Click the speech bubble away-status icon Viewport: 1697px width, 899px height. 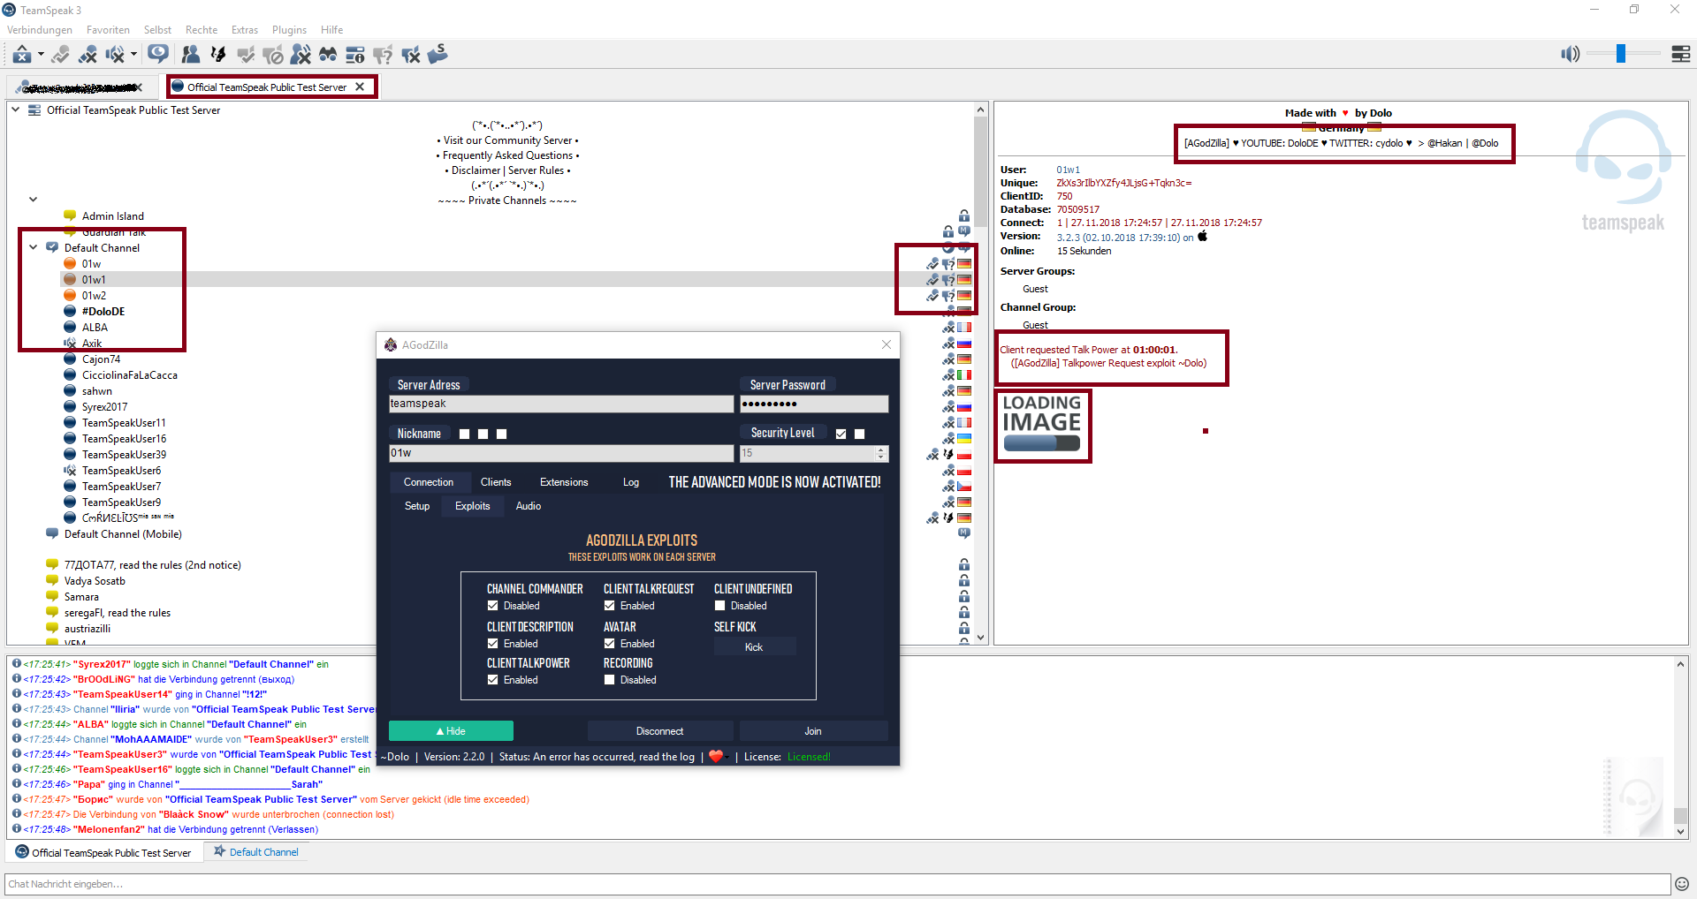(158, 54)
